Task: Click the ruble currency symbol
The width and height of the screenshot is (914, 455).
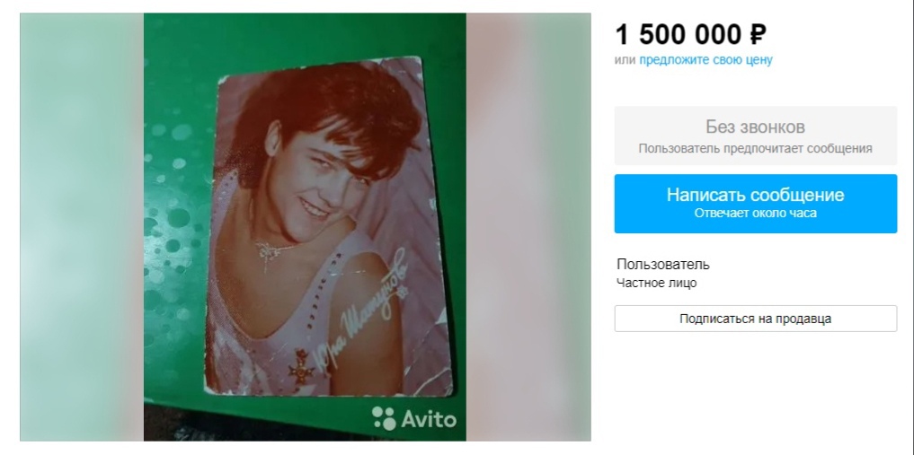Action: 758,35
